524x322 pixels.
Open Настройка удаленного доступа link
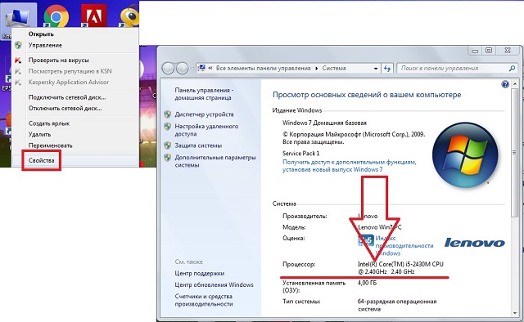pyautogui.click(x=206, y=130)
